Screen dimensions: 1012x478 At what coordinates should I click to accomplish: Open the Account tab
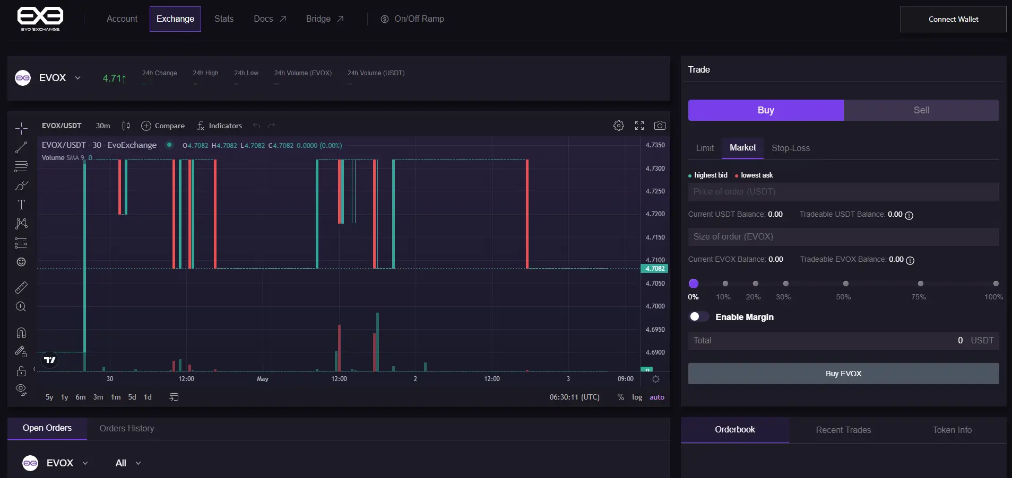122,19
